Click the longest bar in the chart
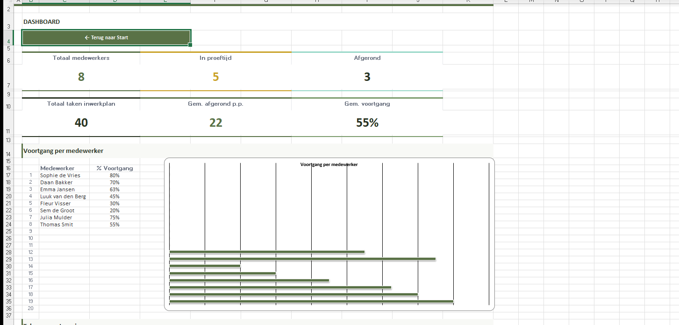The height and width of the screenshot is (325, 679). [311, 302]
